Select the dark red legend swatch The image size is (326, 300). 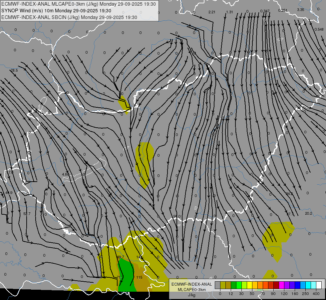tap(276, 285)
